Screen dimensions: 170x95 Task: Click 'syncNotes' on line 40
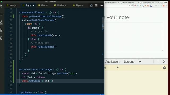click(x=26, y=92)
